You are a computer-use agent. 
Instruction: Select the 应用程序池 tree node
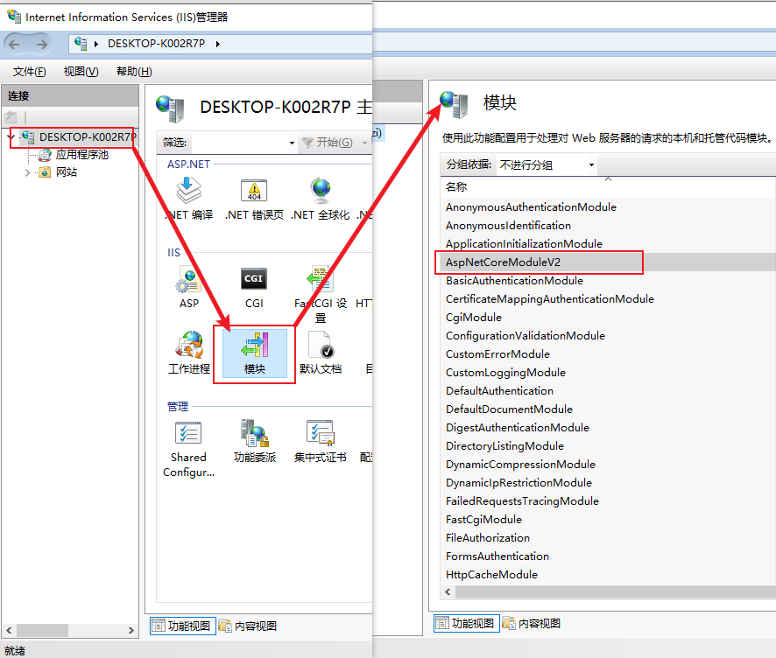click(74, 155)
